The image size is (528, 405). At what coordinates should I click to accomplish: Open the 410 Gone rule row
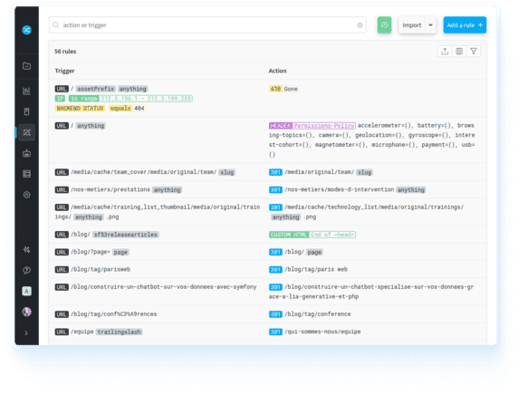click(267, 99)
